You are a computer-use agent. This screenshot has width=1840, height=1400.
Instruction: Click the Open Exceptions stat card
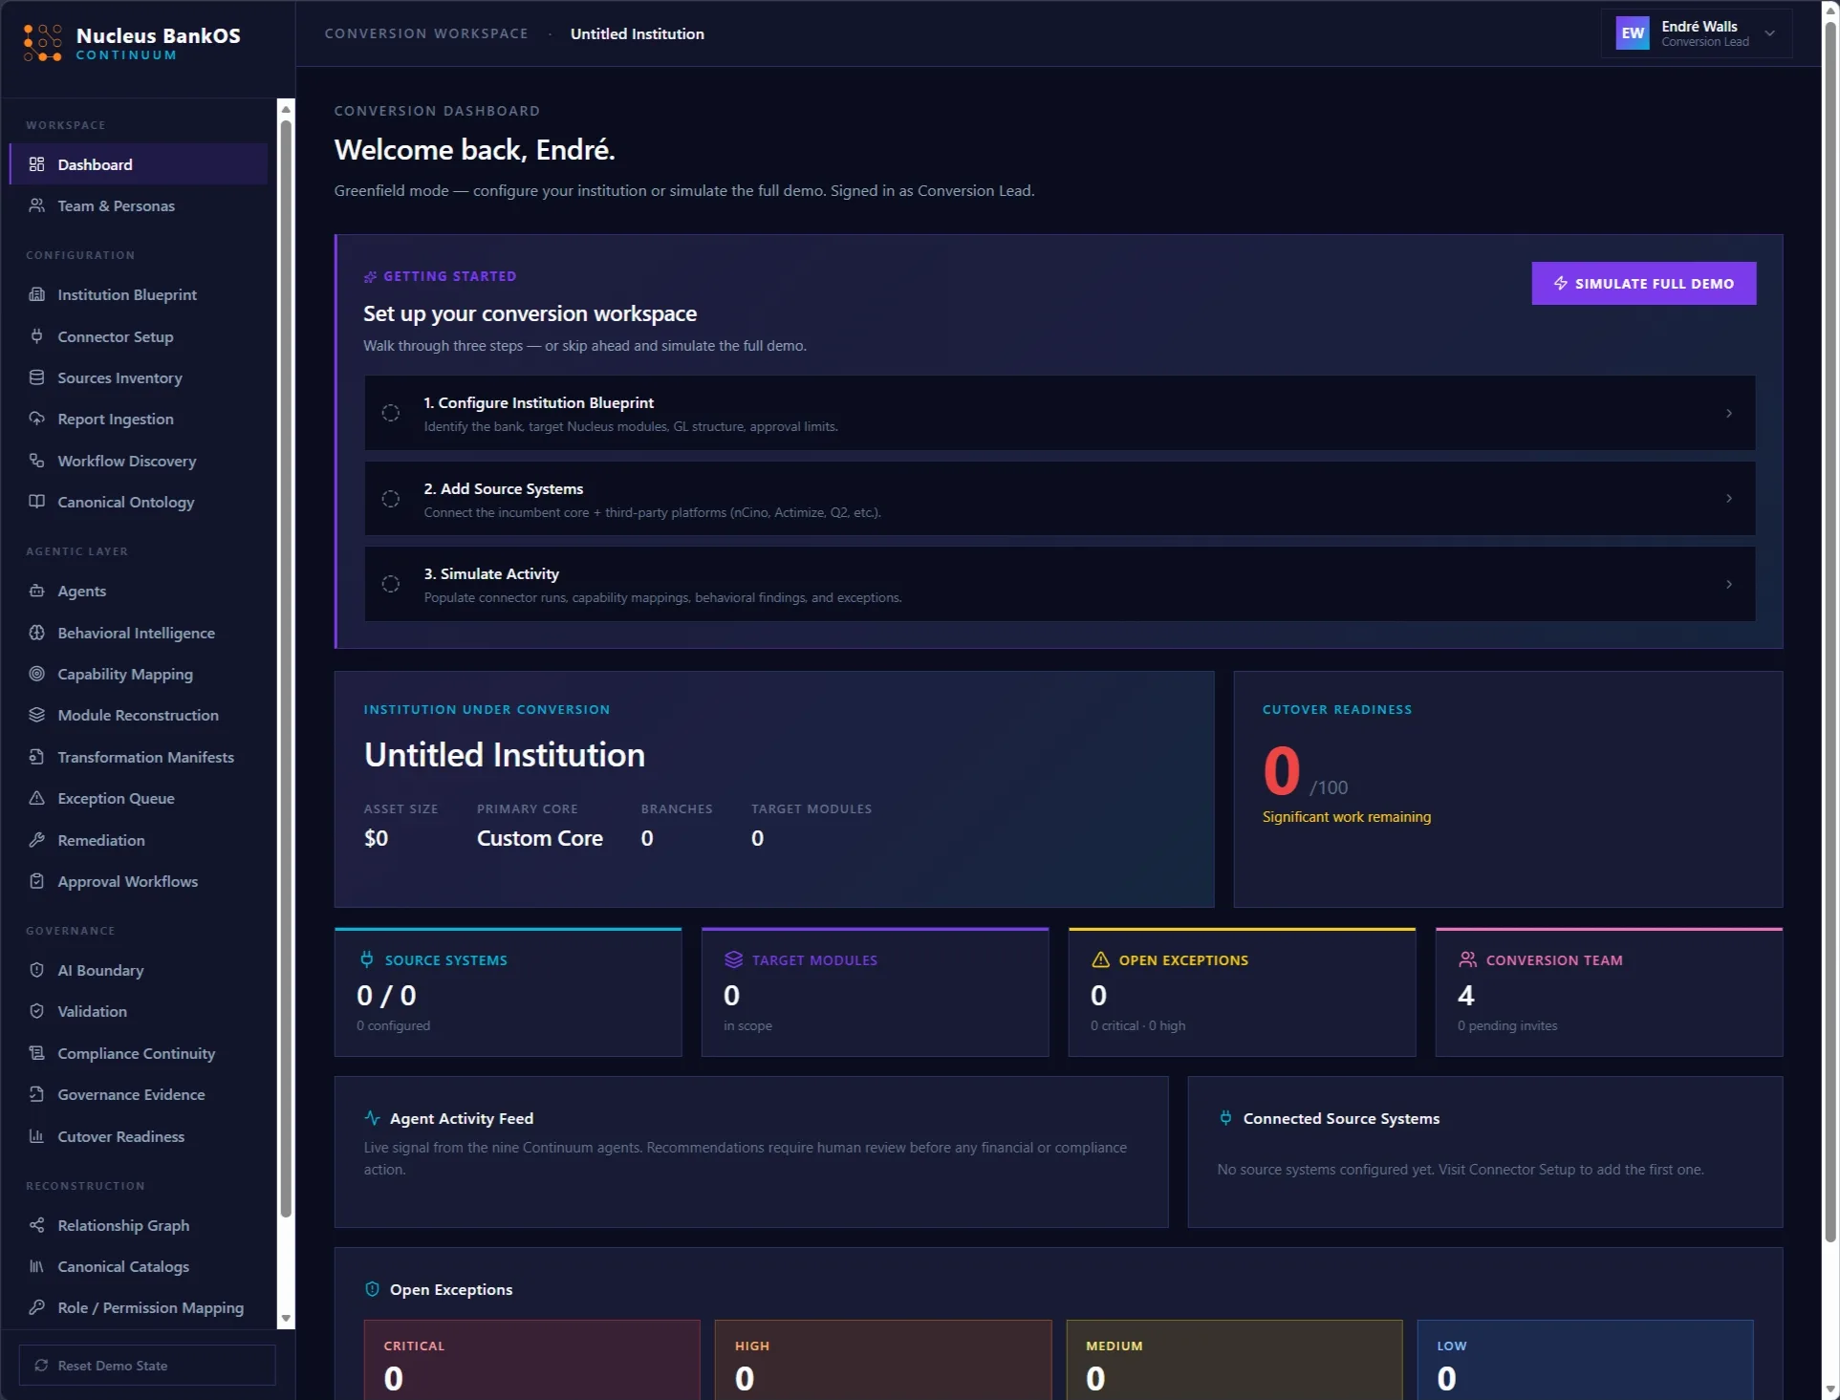click(1242, 992)
